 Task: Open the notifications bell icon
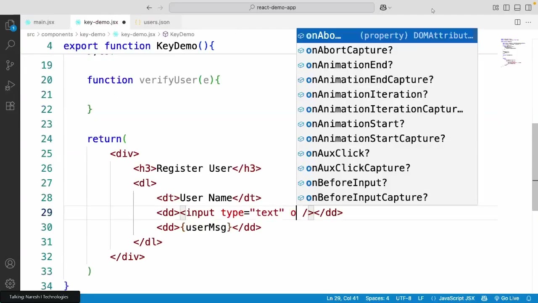pyautogui.click(x=529, y=298)
